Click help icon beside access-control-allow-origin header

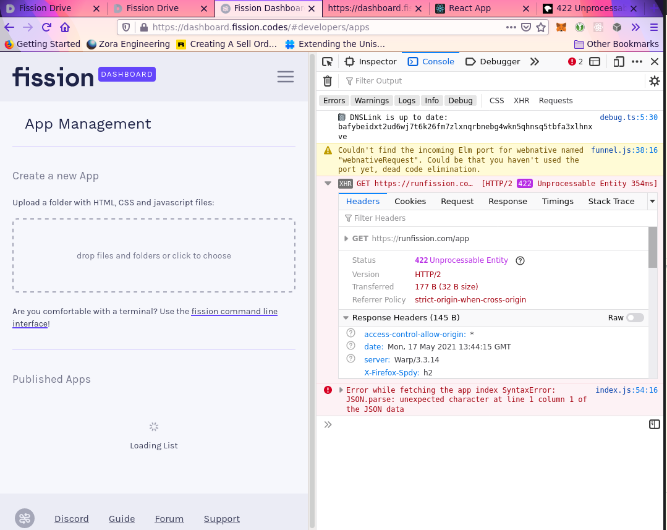point(350,333)
